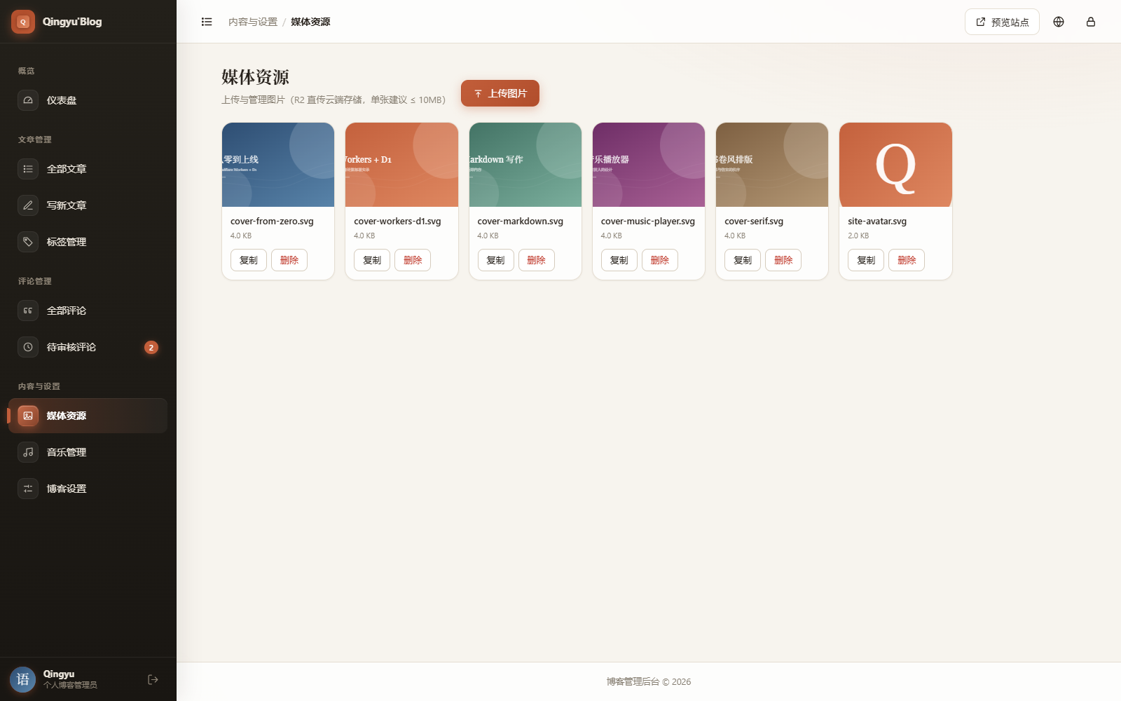Open the cover-workers-d1.svg orange thumbnail
This screenshot has width=1121, height=701.
click(401, 165)
